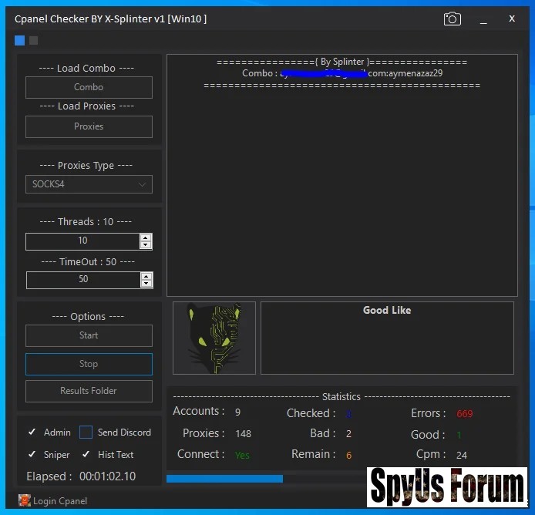Open the Proxies Type SOCKS4 dropdown

tap(89, 184)
